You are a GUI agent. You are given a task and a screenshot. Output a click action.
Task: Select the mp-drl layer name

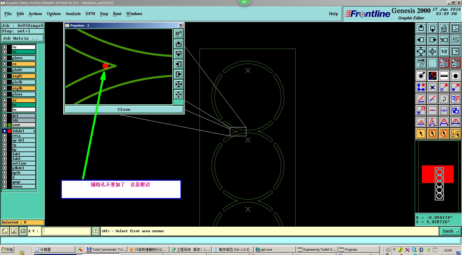24,140
